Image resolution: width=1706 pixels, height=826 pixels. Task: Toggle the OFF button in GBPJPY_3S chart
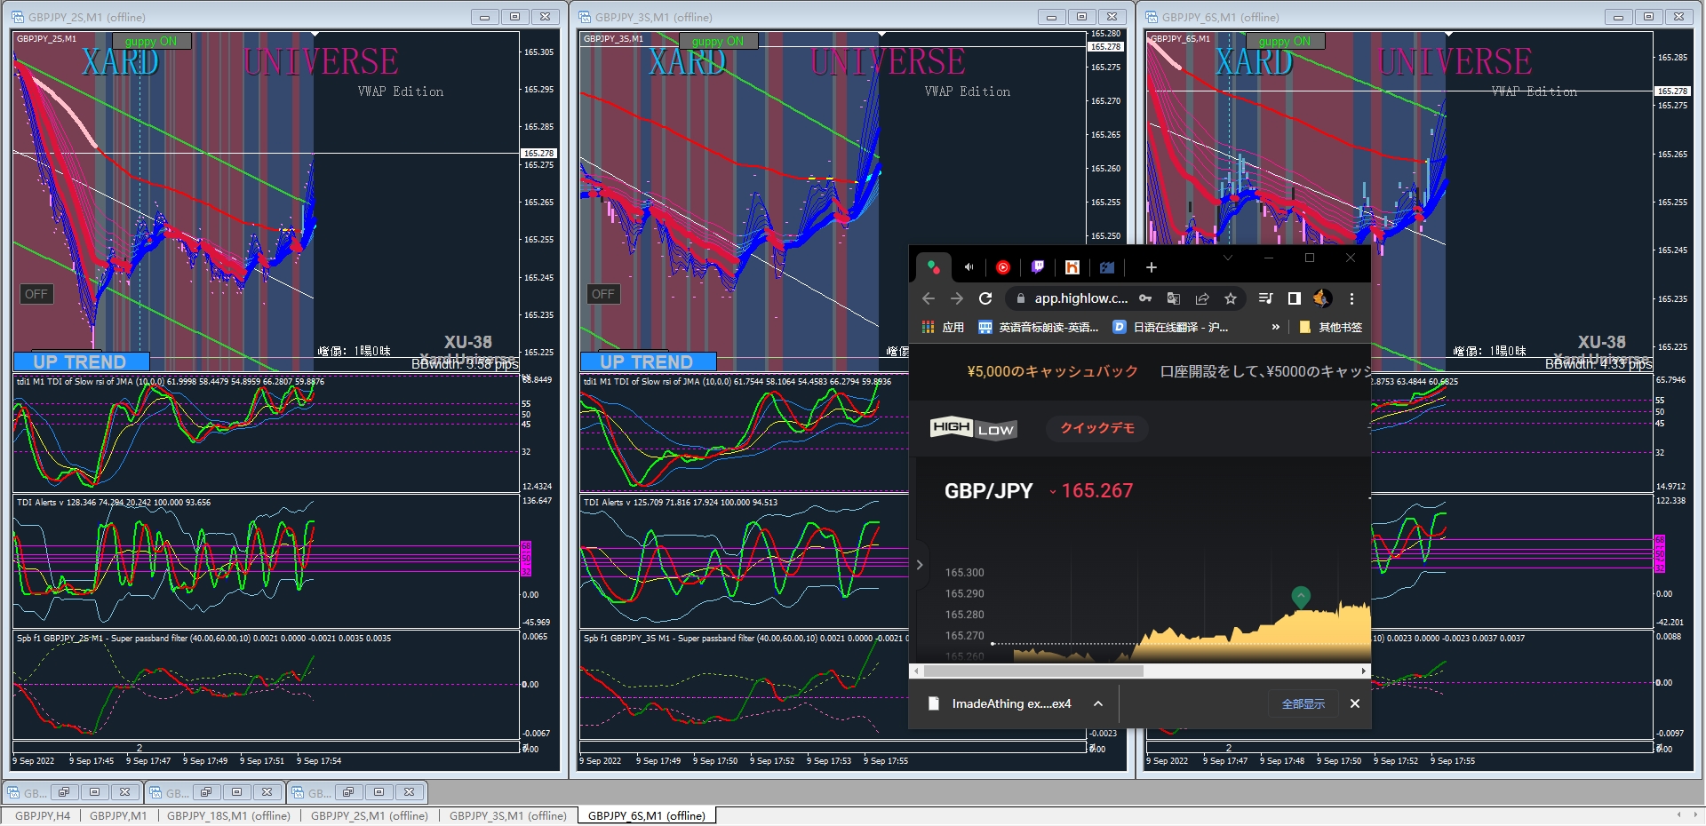(603, 294)
